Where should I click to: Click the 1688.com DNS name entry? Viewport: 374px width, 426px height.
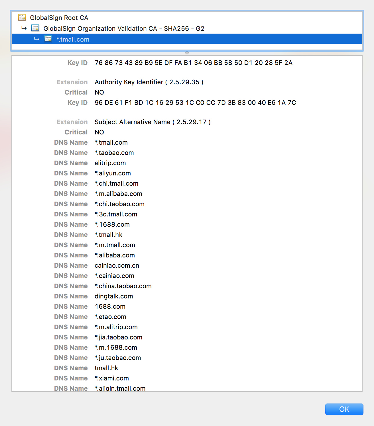tap(110, 306)
